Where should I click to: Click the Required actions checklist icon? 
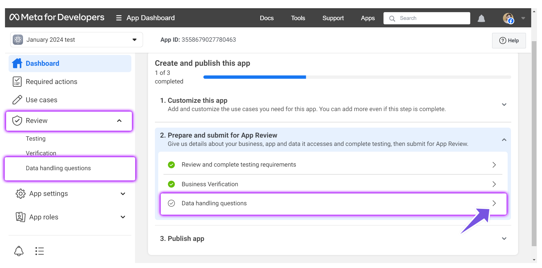coord(17,82)
